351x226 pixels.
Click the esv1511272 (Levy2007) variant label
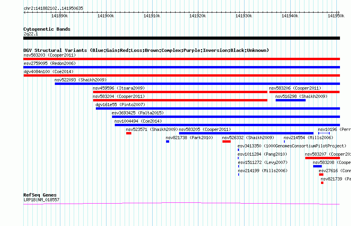coord(263,162)
